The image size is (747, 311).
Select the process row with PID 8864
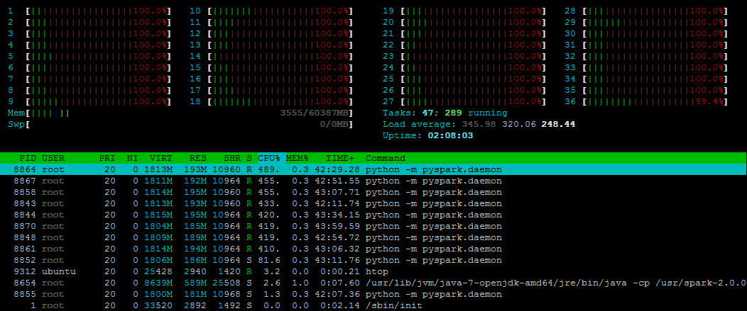point(373,169)
